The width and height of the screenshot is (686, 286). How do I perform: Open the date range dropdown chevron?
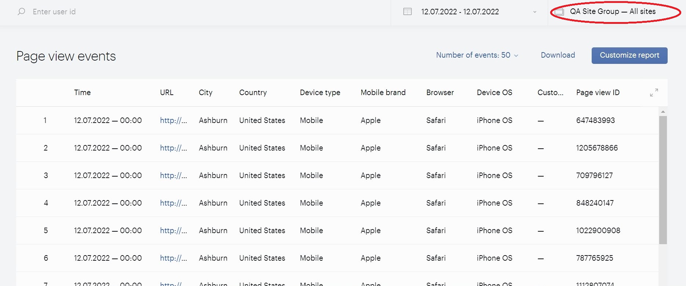pos(535,12)
